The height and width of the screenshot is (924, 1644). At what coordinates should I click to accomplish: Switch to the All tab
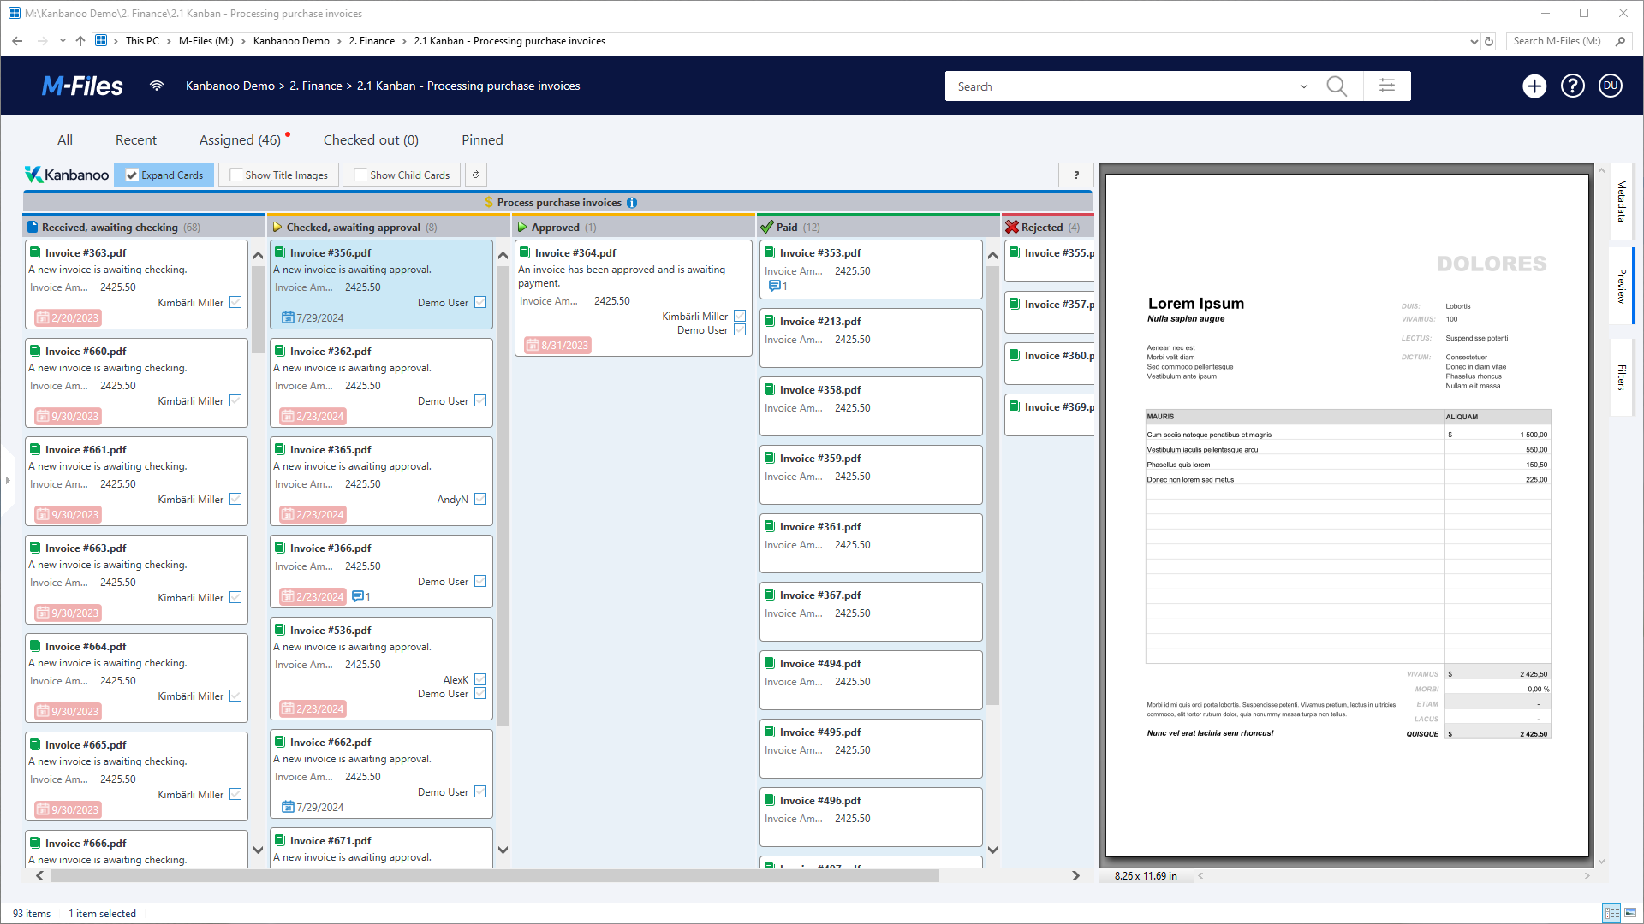click(x=65, y=139)
